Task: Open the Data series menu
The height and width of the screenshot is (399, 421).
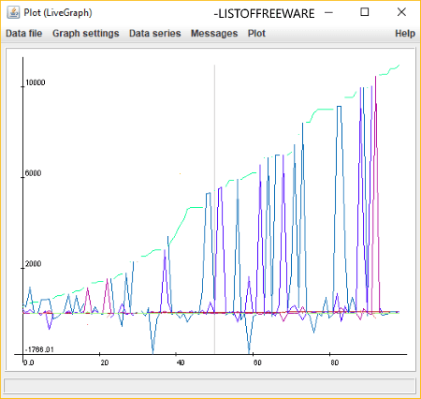Action: tap(155, 34)
